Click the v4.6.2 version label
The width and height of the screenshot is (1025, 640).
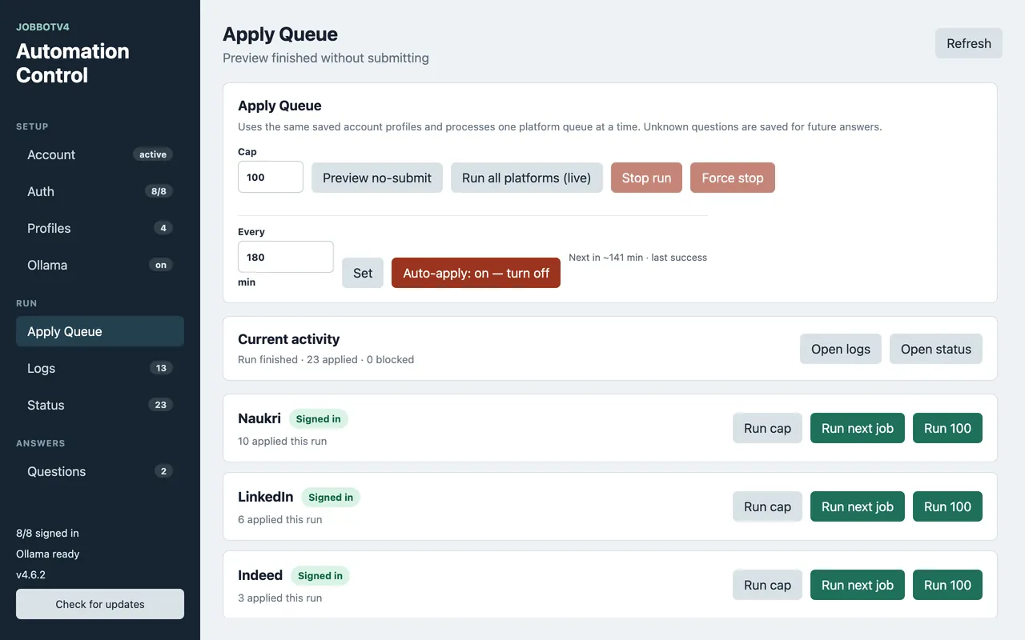[x=30, y=574]
